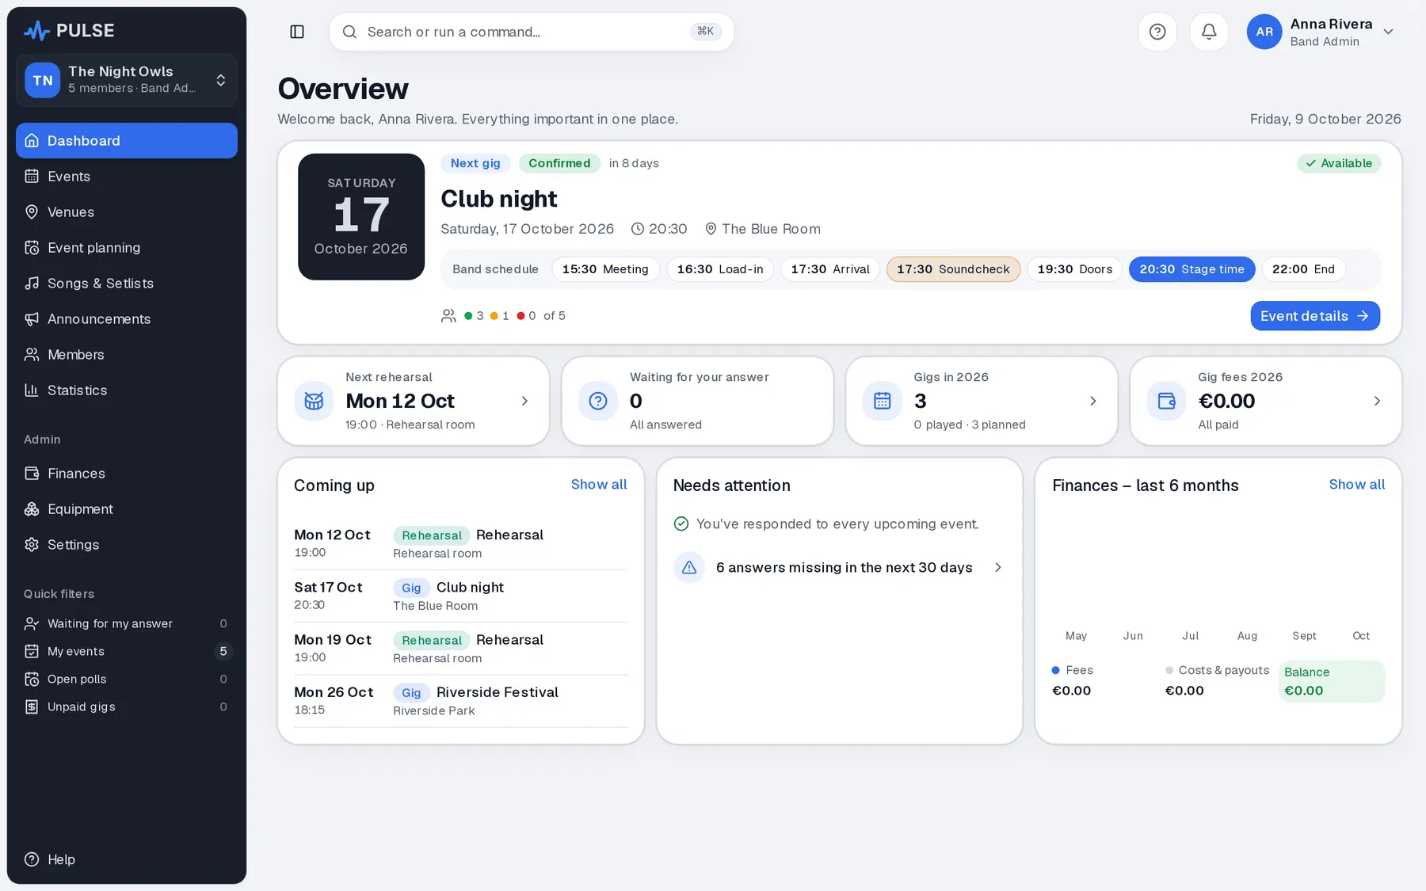Viewport: 1426px width, 891px height.
Task: Open Songs & Setlists page
Action: point(127,283)
